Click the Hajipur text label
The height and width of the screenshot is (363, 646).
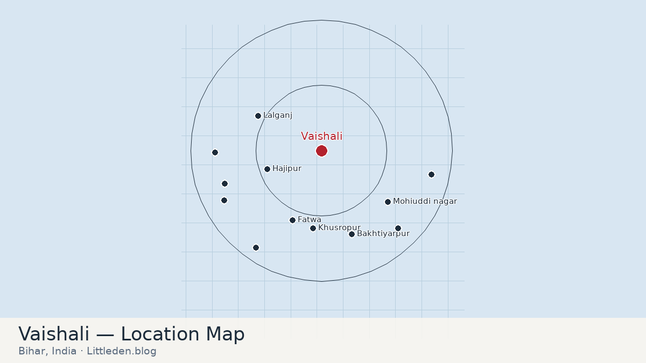pyautogui.click(x=287, y=168)
